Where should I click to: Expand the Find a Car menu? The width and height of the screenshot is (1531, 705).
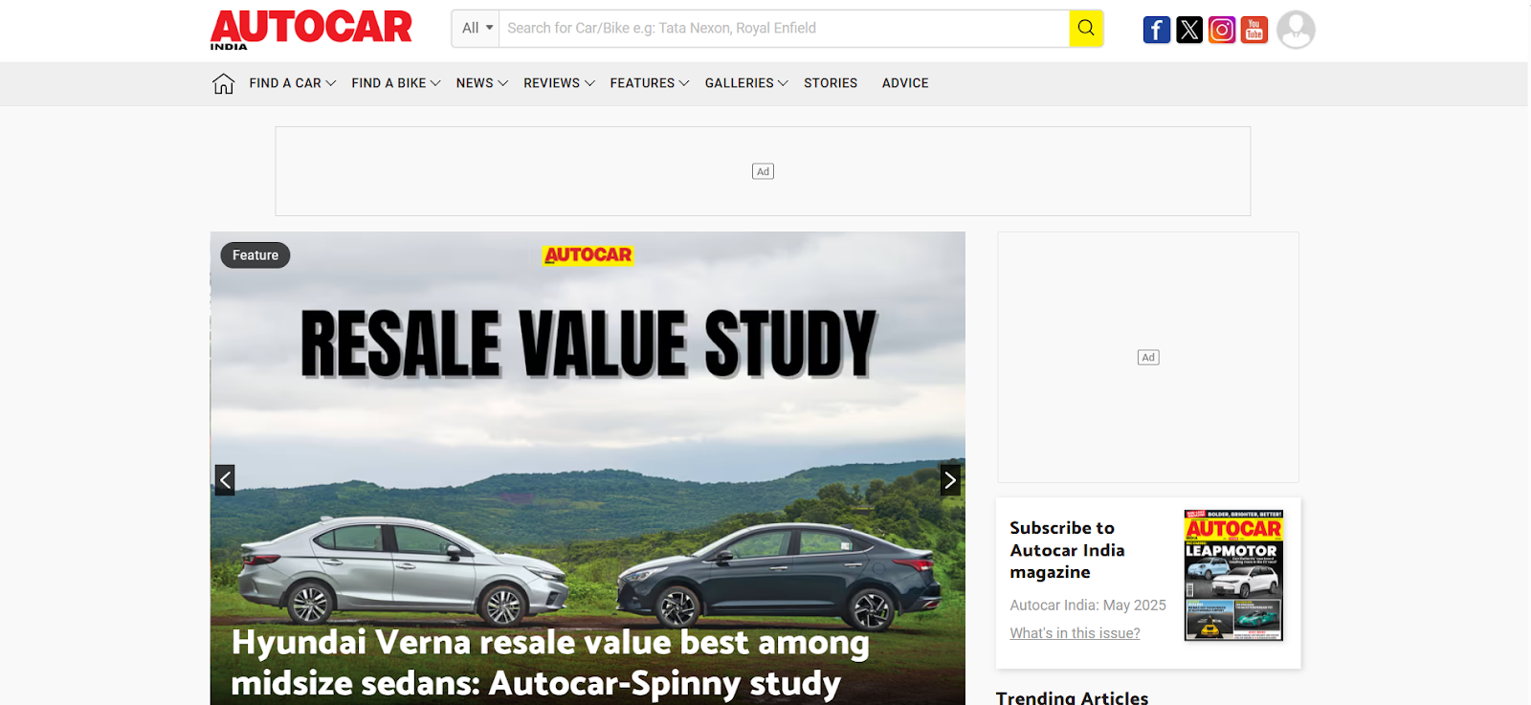pyautogui.click(x=293, y=83)
